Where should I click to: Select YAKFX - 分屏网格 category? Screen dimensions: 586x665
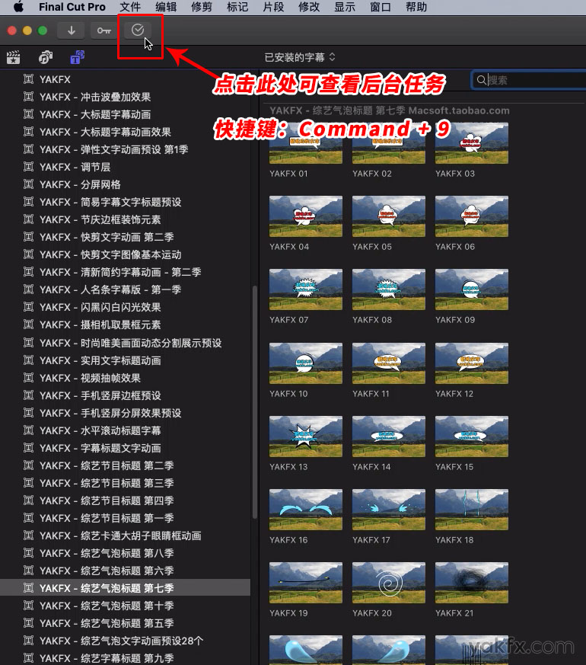point(125,184)
